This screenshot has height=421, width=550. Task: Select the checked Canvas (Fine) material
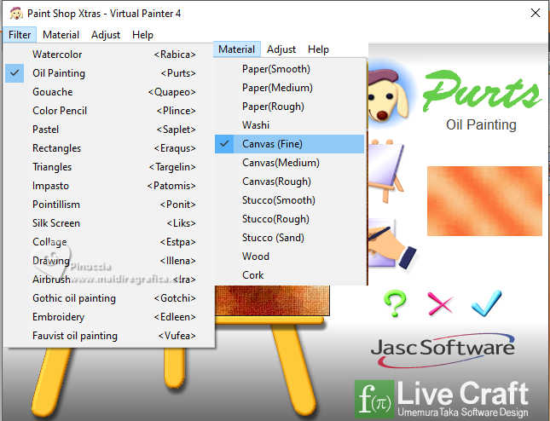289,144
